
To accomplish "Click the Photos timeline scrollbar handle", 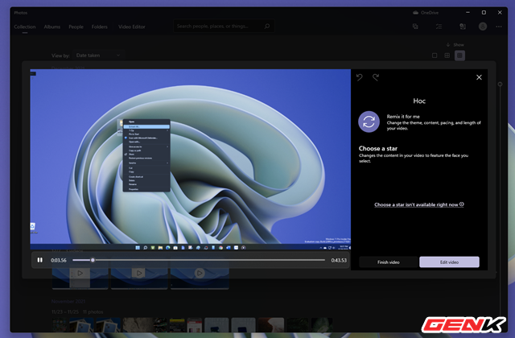I will (500, 84).
